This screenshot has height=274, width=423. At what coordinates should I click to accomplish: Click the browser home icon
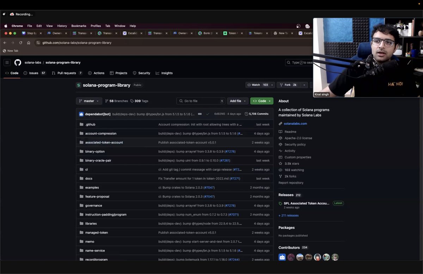[29, 43]
